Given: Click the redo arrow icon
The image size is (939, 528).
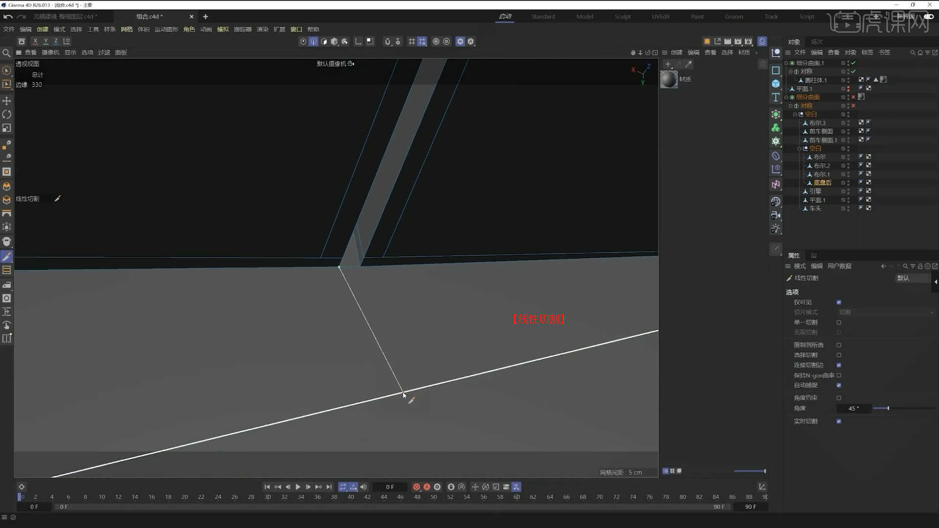Looking at the screenshot, I should tap(21, 17).
